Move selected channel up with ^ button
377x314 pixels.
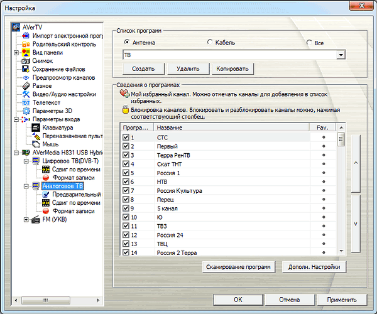click(356, 163)
